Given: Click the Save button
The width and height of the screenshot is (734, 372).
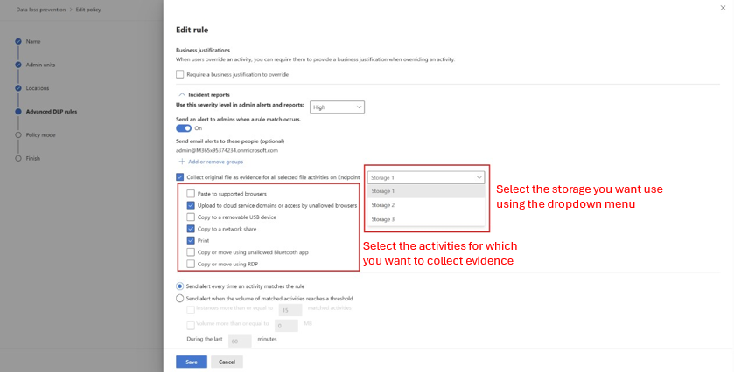Looking at the screenshot, I should pos(192,362).
